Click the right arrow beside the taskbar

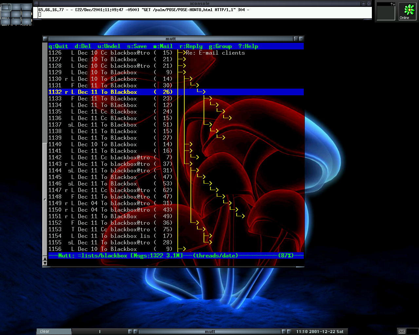(136, 331)
